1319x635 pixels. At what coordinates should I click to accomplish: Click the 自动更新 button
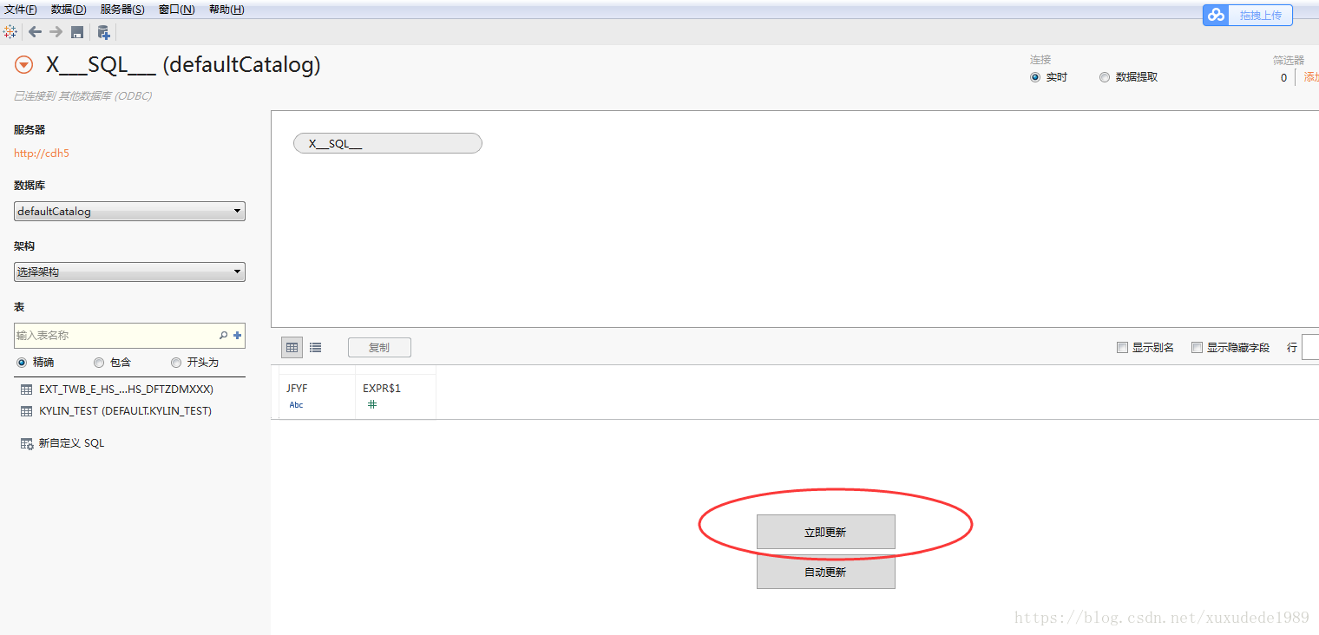(825, 572)
